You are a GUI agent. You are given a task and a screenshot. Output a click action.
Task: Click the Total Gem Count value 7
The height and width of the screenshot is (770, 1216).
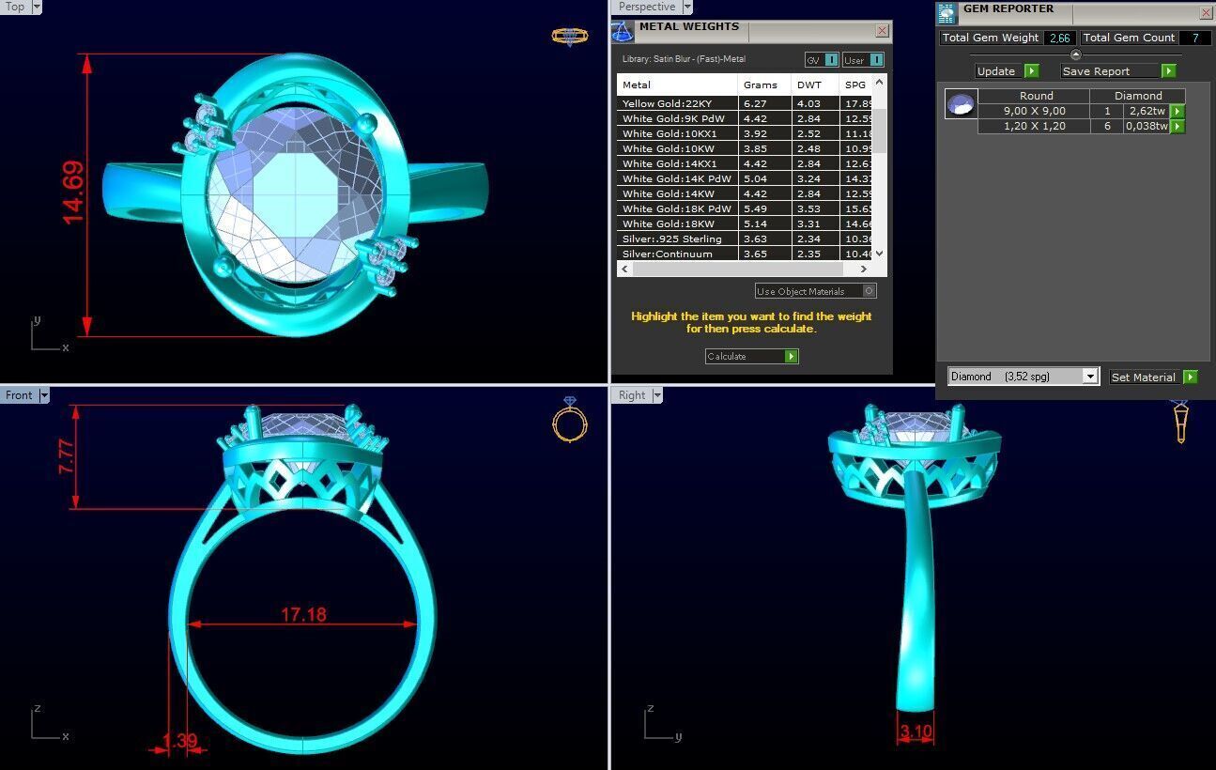pyautogui.click(x=1194, y=38)
